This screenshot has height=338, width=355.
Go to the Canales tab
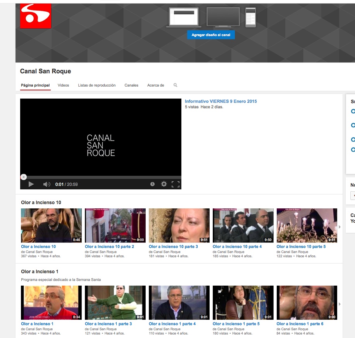(131, 85)
